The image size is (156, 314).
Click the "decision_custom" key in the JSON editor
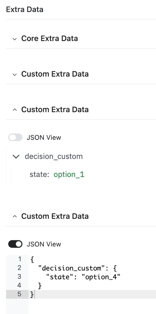[70, 268]
